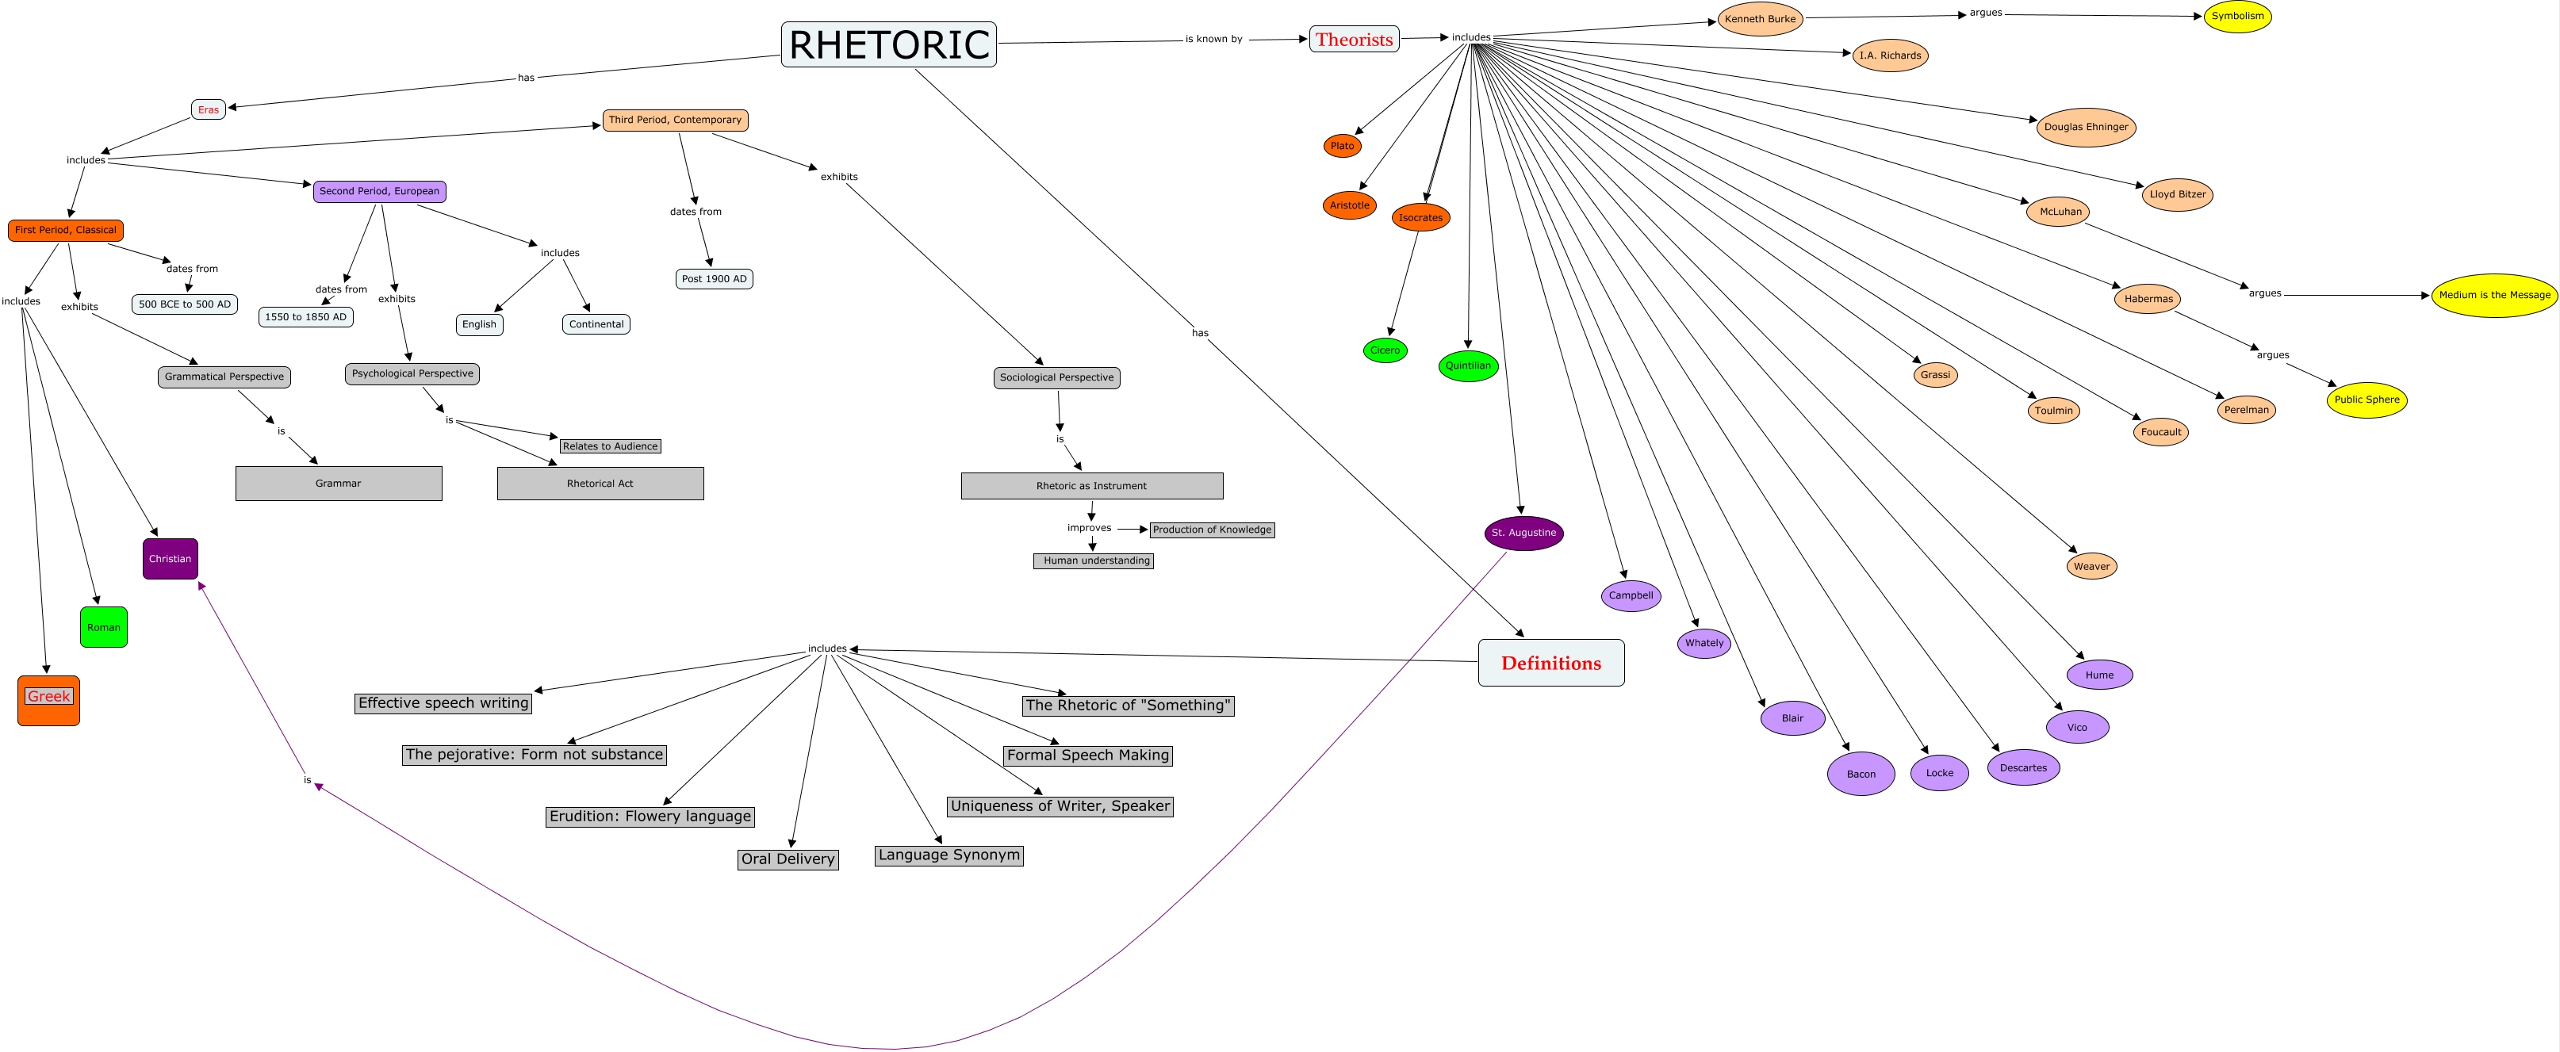Select the Aristotle oval

(x=1350, y=205)
